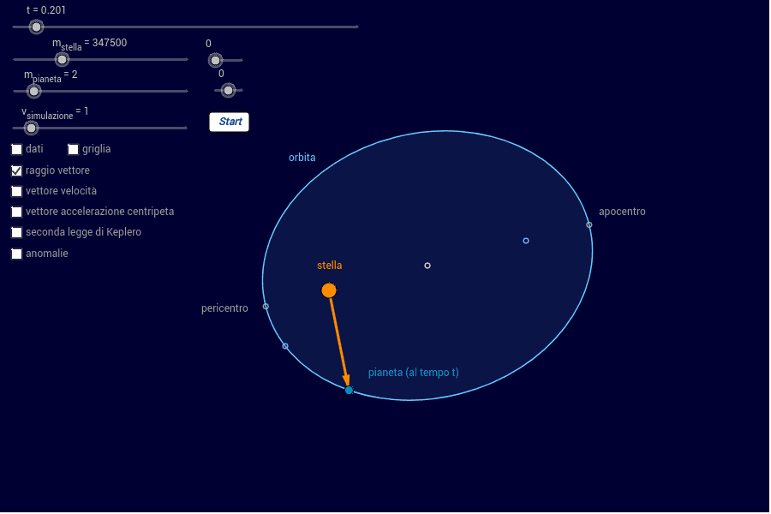Click the v simulazione slider handle
This screenshot has height=514, width=771.
point(31,128)
